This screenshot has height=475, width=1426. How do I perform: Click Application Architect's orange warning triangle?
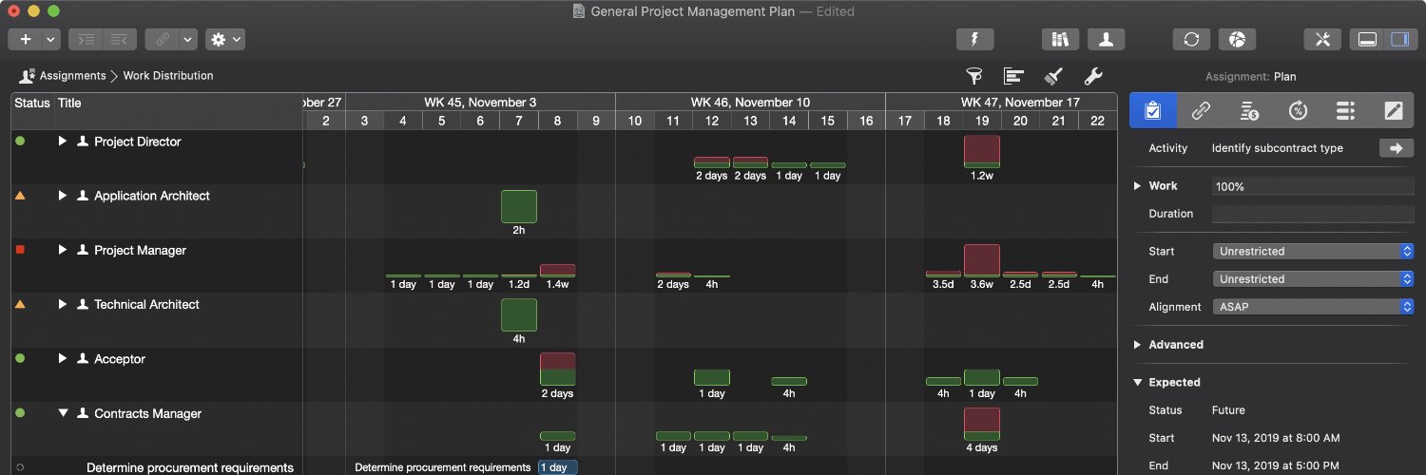(x=20, y=195)
